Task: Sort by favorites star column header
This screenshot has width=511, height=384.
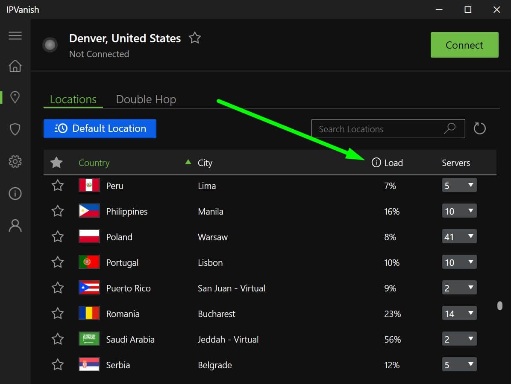Action: point(56,163)
